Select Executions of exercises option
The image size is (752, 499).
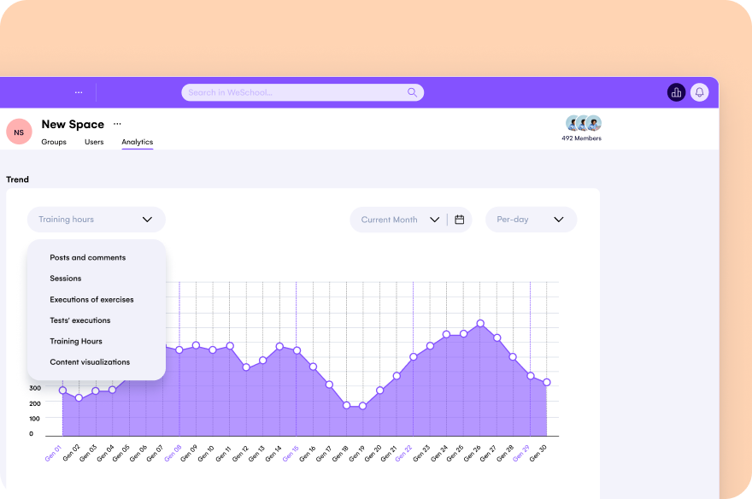click(x=91, y=300)
